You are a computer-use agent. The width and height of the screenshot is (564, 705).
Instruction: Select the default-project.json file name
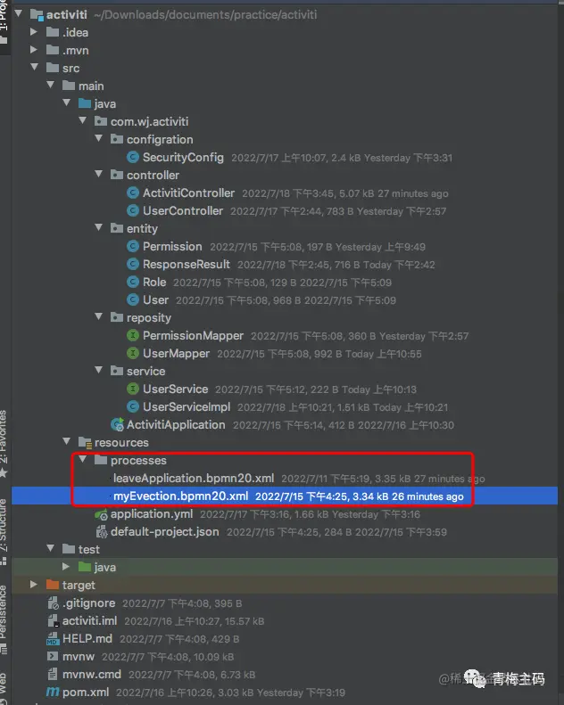(x=165, y=532)
